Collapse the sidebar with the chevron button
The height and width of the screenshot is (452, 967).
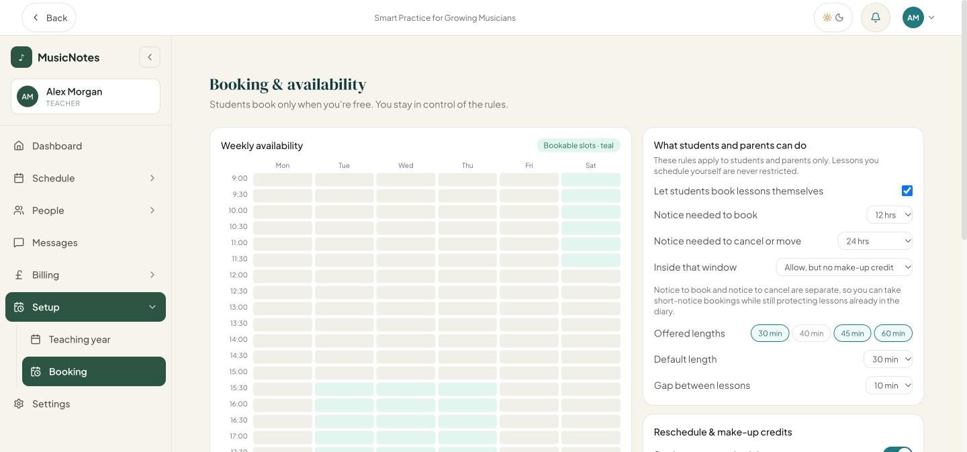pos(150,57)
